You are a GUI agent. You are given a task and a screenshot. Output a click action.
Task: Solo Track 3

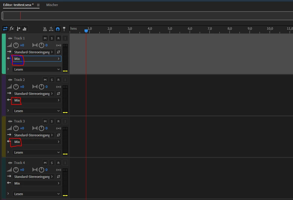(52, 122)
